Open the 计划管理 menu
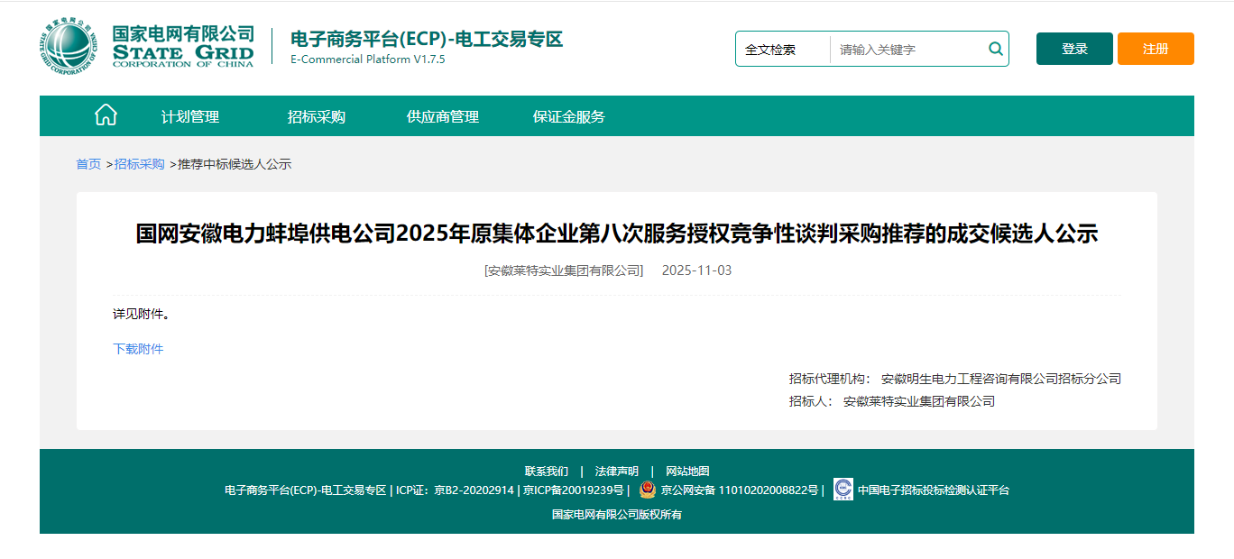 (x=190, y=116)
